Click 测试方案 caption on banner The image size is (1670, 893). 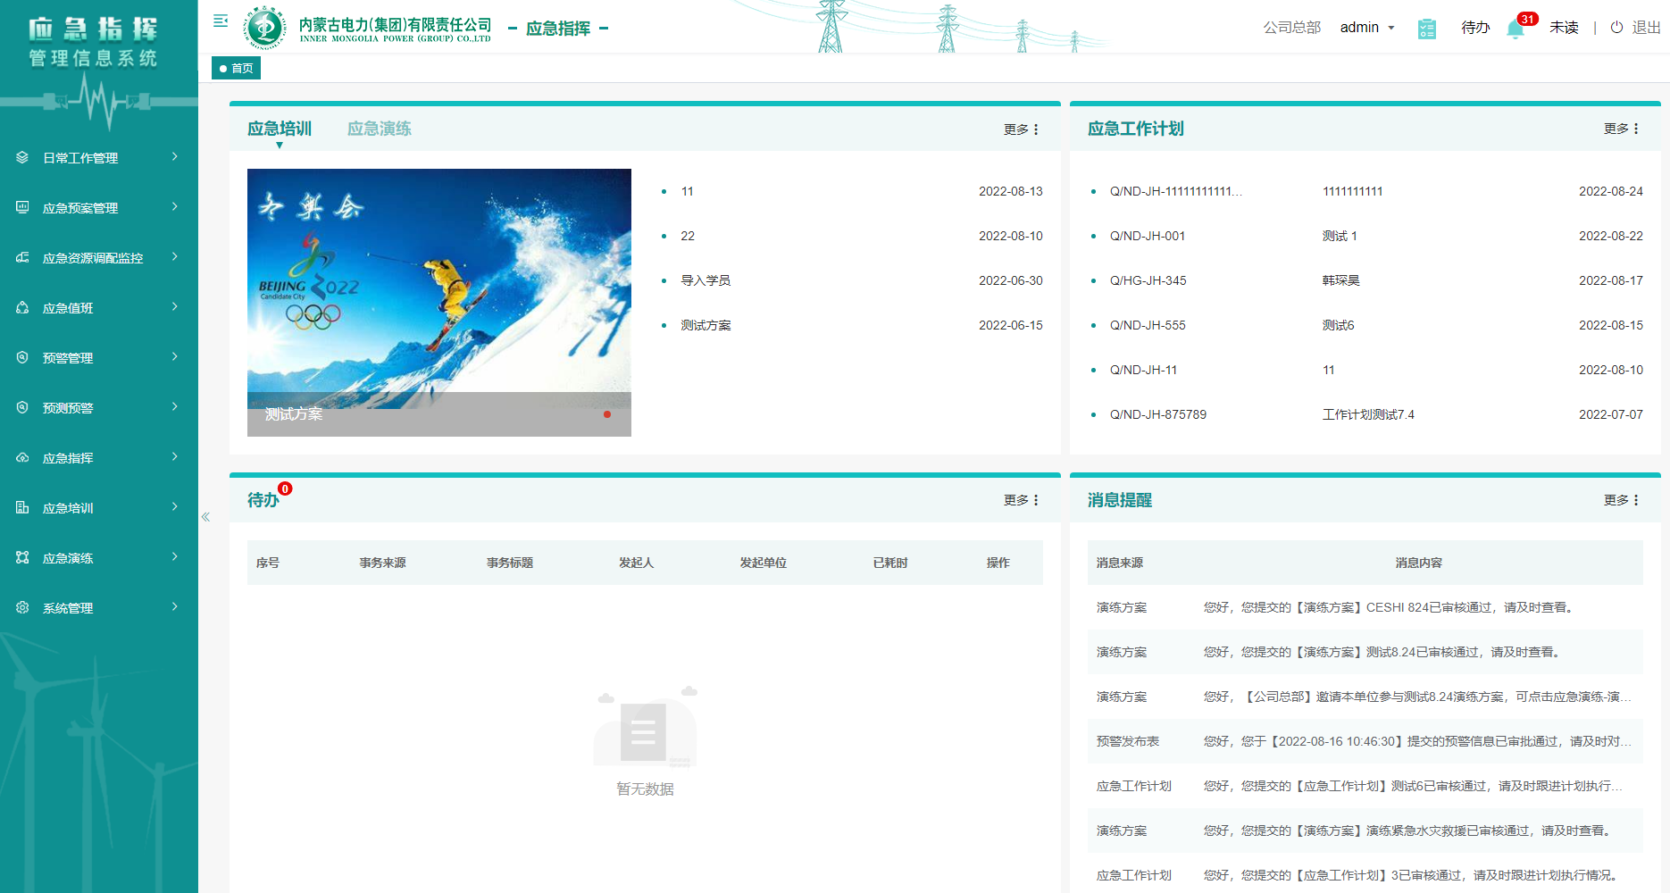tap(294, 414)
